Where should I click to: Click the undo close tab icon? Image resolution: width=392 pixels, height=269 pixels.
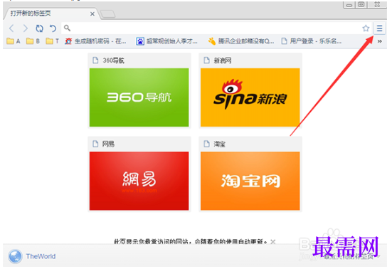point(53,28)
